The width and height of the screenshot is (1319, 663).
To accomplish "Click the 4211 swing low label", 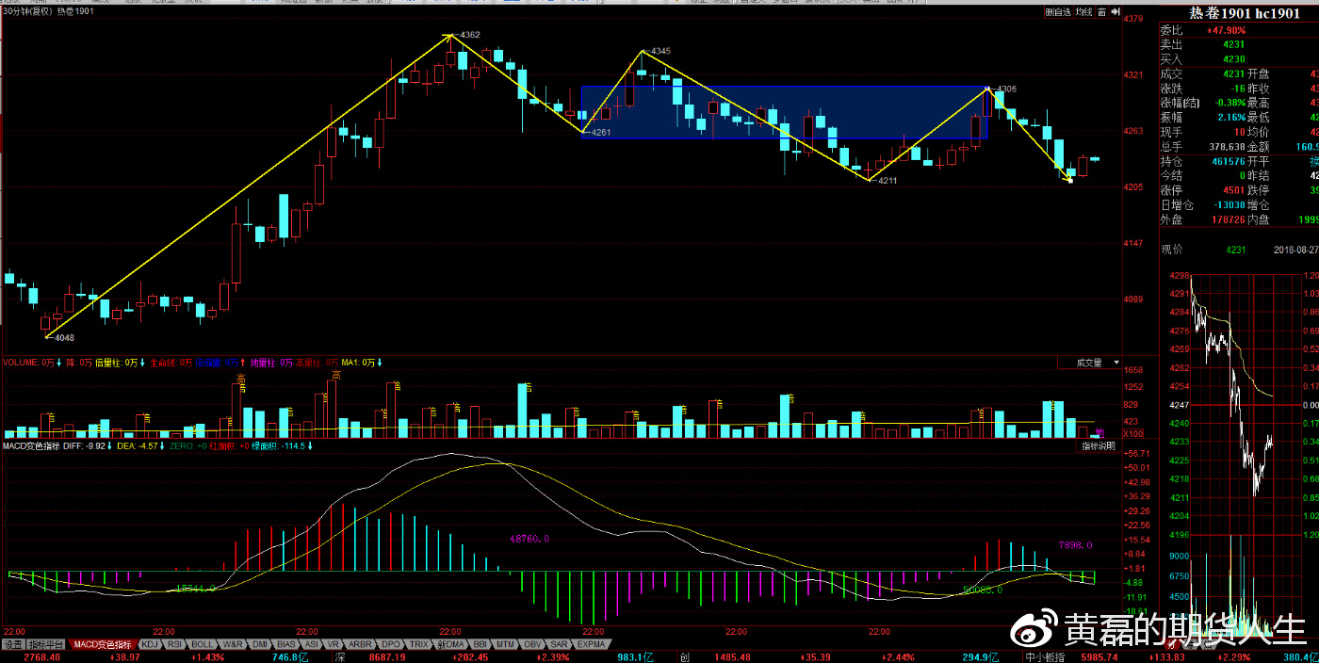I will pos(887,180).
